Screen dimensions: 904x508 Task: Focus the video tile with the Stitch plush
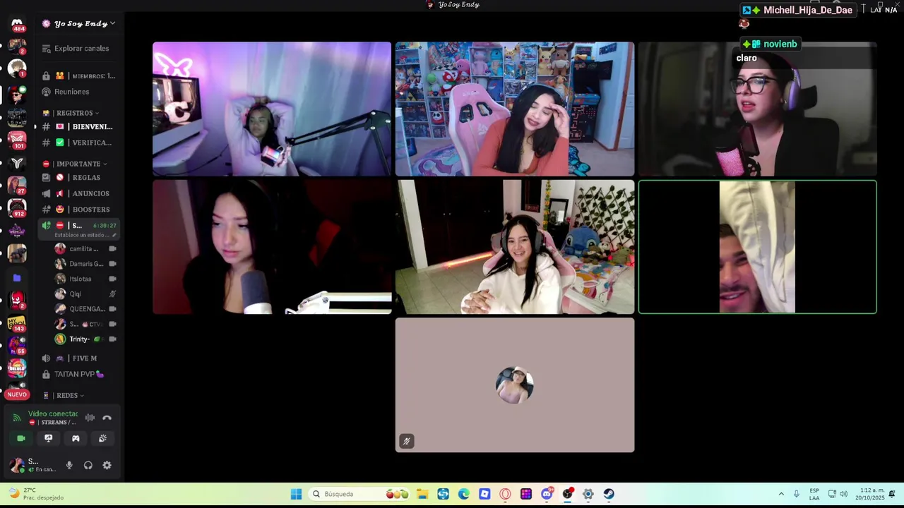click(x=515, y=247)
